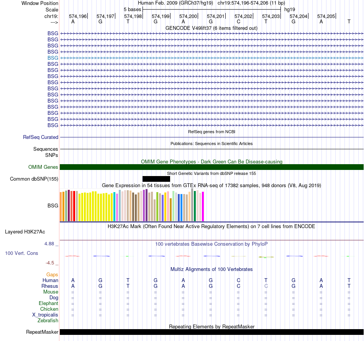This screenshot has height=341, width=364.
Task: Click the 'Human' alignment species label
Action: click(x=50, y=280)
